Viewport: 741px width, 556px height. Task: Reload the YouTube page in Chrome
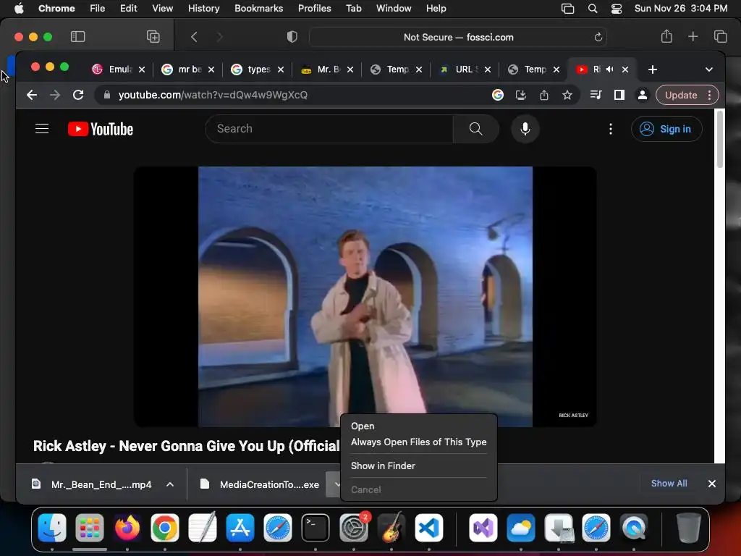78,95
